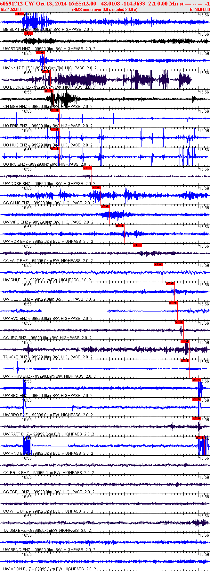The height and width of the screenshot is (571, 210).
Task: Select the red pick marker on the UW STOR trace
Action: point(28,33)
